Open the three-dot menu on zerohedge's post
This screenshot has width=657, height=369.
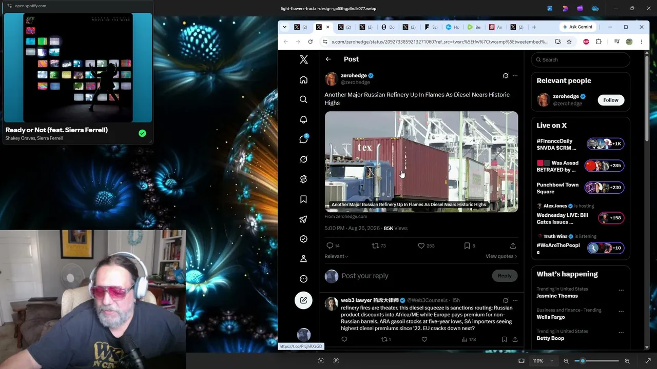(x=515, y=76)
